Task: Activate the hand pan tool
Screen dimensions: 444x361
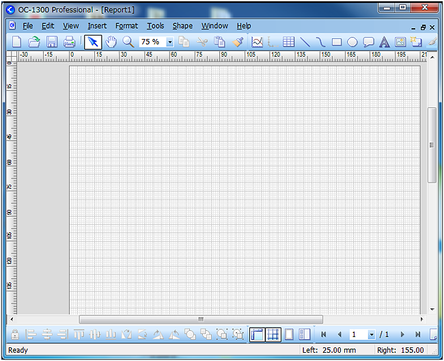Action: click(x=111, y=42)
